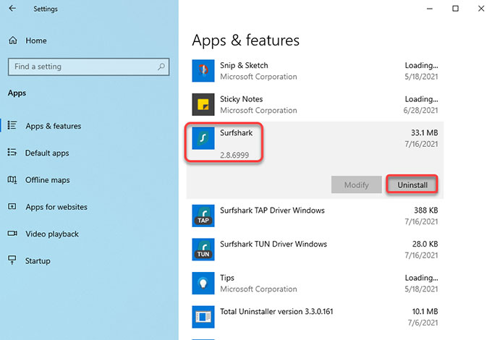Select the Sticky Notes entry name
Viewport: 492px width, 340px height.
coord(241,99)
